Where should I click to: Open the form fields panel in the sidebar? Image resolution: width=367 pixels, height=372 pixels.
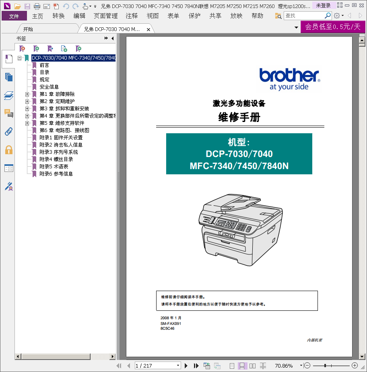coord(9,168)
